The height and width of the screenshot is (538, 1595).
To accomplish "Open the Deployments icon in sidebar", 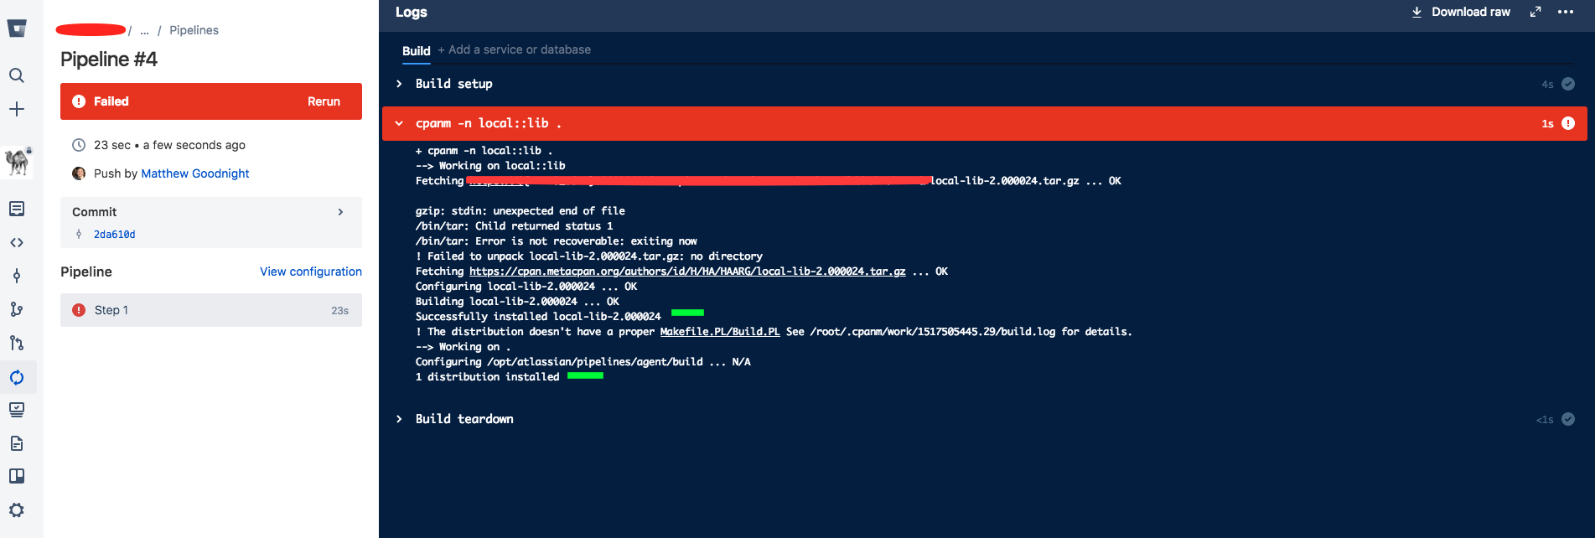I will [x=17, y=410].
